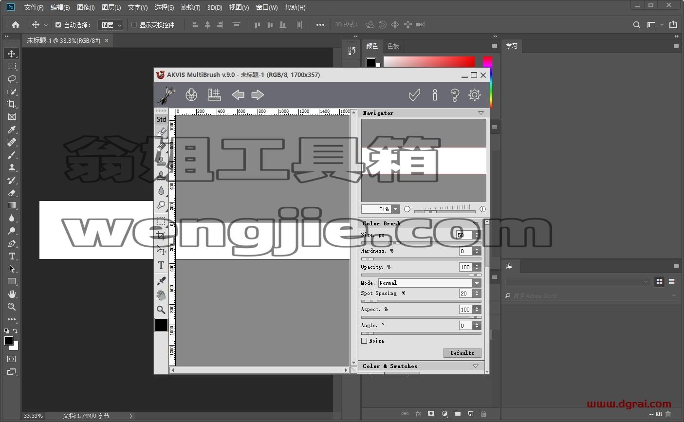Open 图层 auto-select dropdown

click(x=111, y=25)
